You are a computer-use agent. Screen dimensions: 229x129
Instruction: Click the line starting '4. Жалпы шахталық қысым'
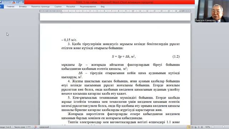(124, 81)
